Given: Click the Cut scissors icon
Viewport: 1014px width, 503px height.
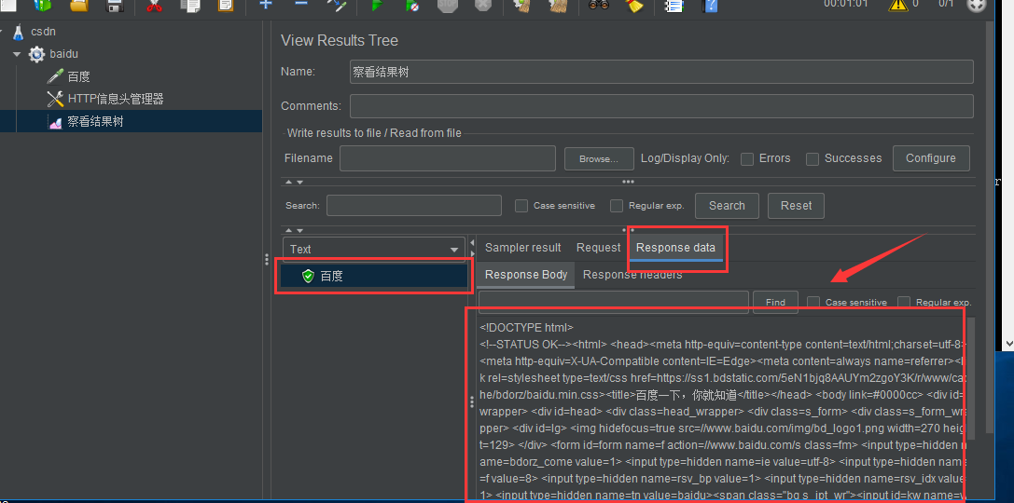Looking at the screenshot, I should click(154, 5).
